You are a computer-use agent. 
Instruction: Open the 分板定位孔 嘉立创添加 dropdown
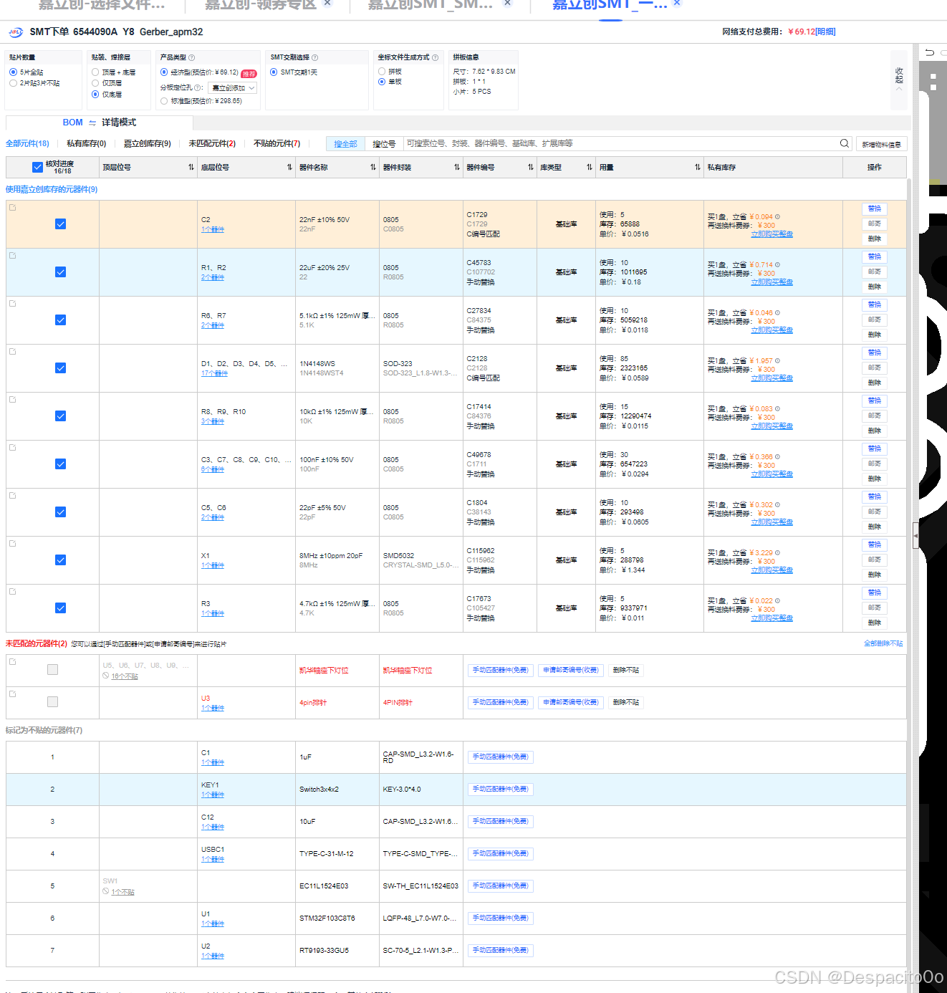coord(232,88)
